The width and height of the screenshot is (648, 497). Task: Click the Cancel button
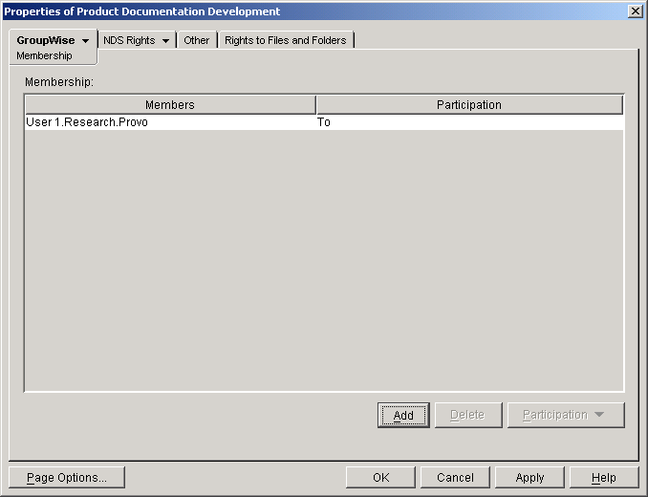[455, 478]
